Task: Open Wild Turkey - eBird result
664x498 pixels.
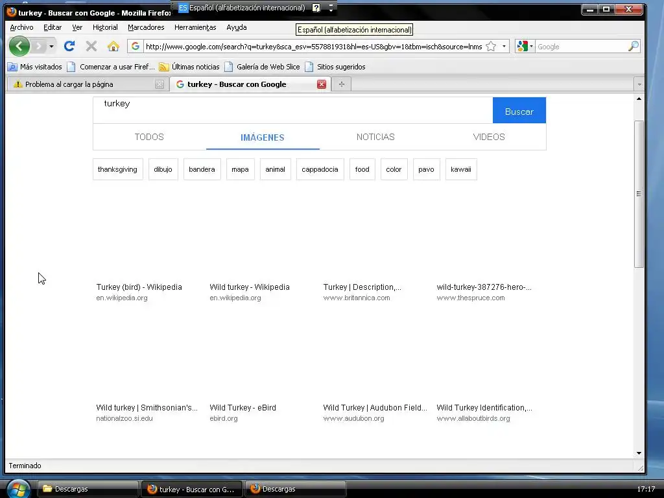Action: point(243,408)
